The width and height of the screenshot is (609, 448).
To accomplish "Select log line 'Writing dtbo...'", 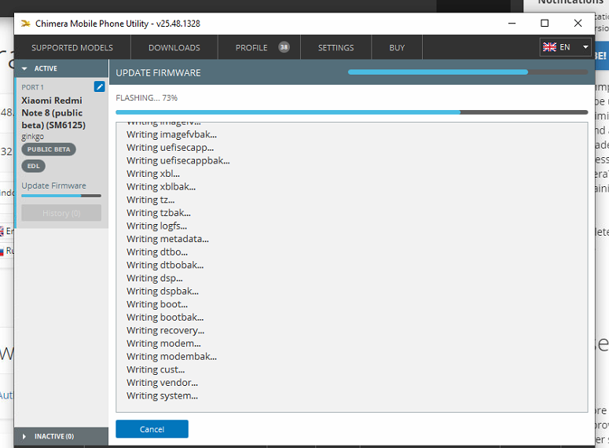I will click(x=157, y=252).
